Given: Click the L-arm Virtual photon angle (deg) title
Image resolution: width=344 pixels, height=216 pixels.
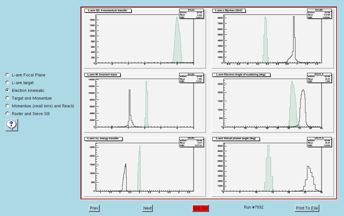Looking at the screenshot, I should (236, 139).
